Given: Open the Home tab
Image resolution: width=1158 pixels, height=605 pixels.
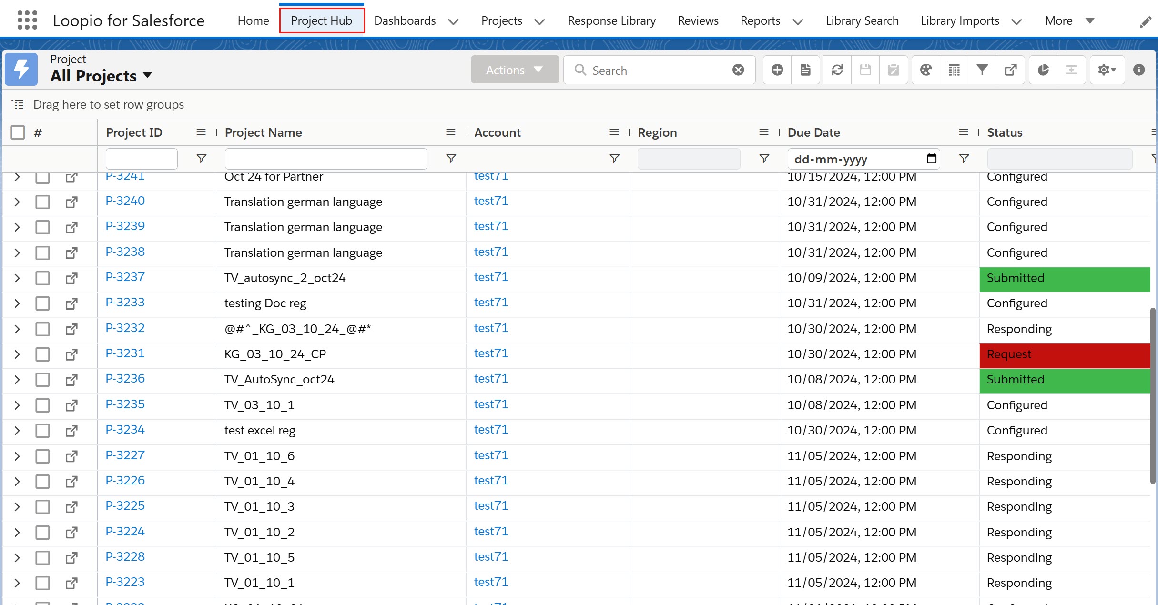Looking at the screenshot, I should click(253, 20).
